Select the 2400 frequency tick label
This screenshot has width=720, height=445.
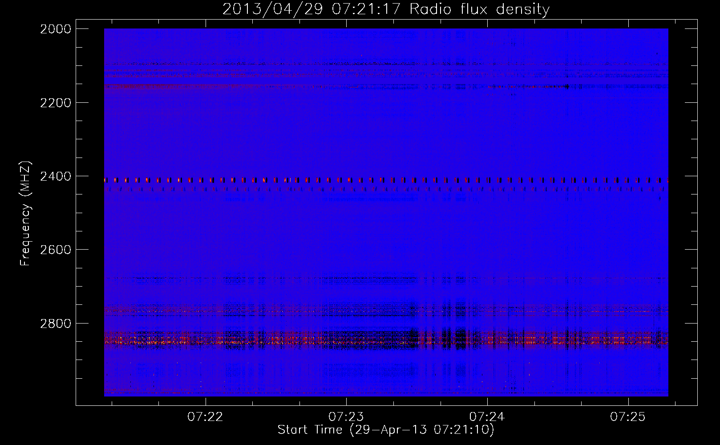pyautogui.click(x=56, y=177)
